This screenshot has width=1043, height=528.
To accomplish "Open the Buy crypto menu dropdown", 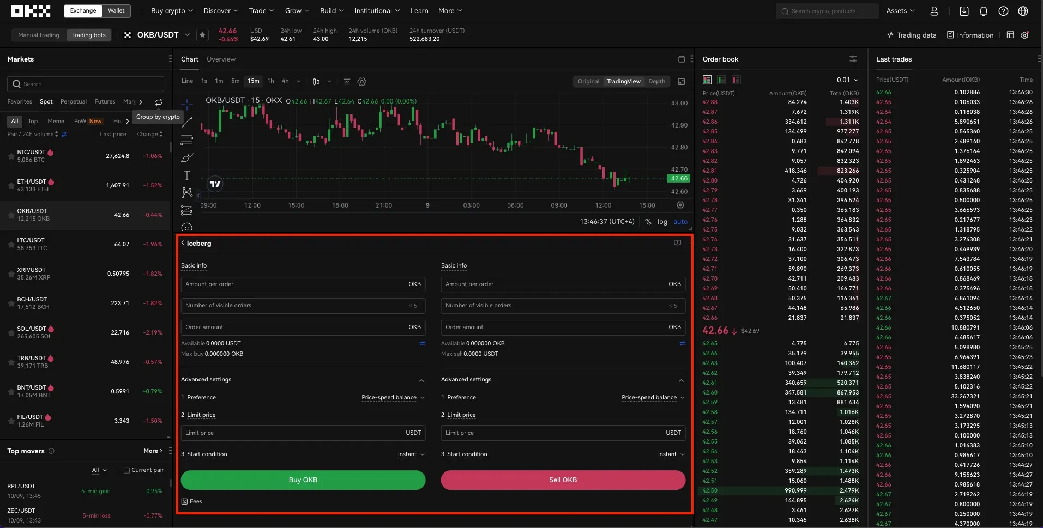I will [172, 11].
